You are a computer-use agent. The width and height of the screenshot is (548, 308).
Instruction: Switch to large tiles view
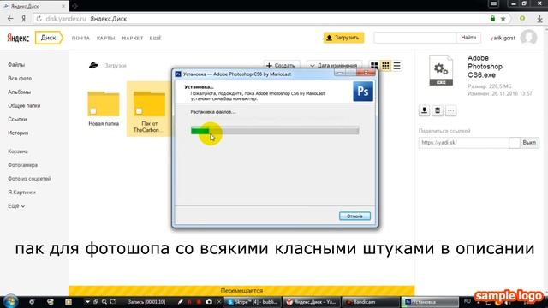(x=374, y=66)
